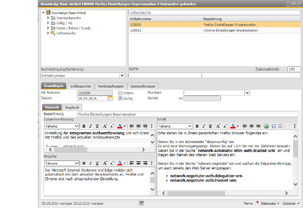This screenshot has height=208, width=303.
Task: Switch to the Grundlagen tab
Action: click(53, 86)
